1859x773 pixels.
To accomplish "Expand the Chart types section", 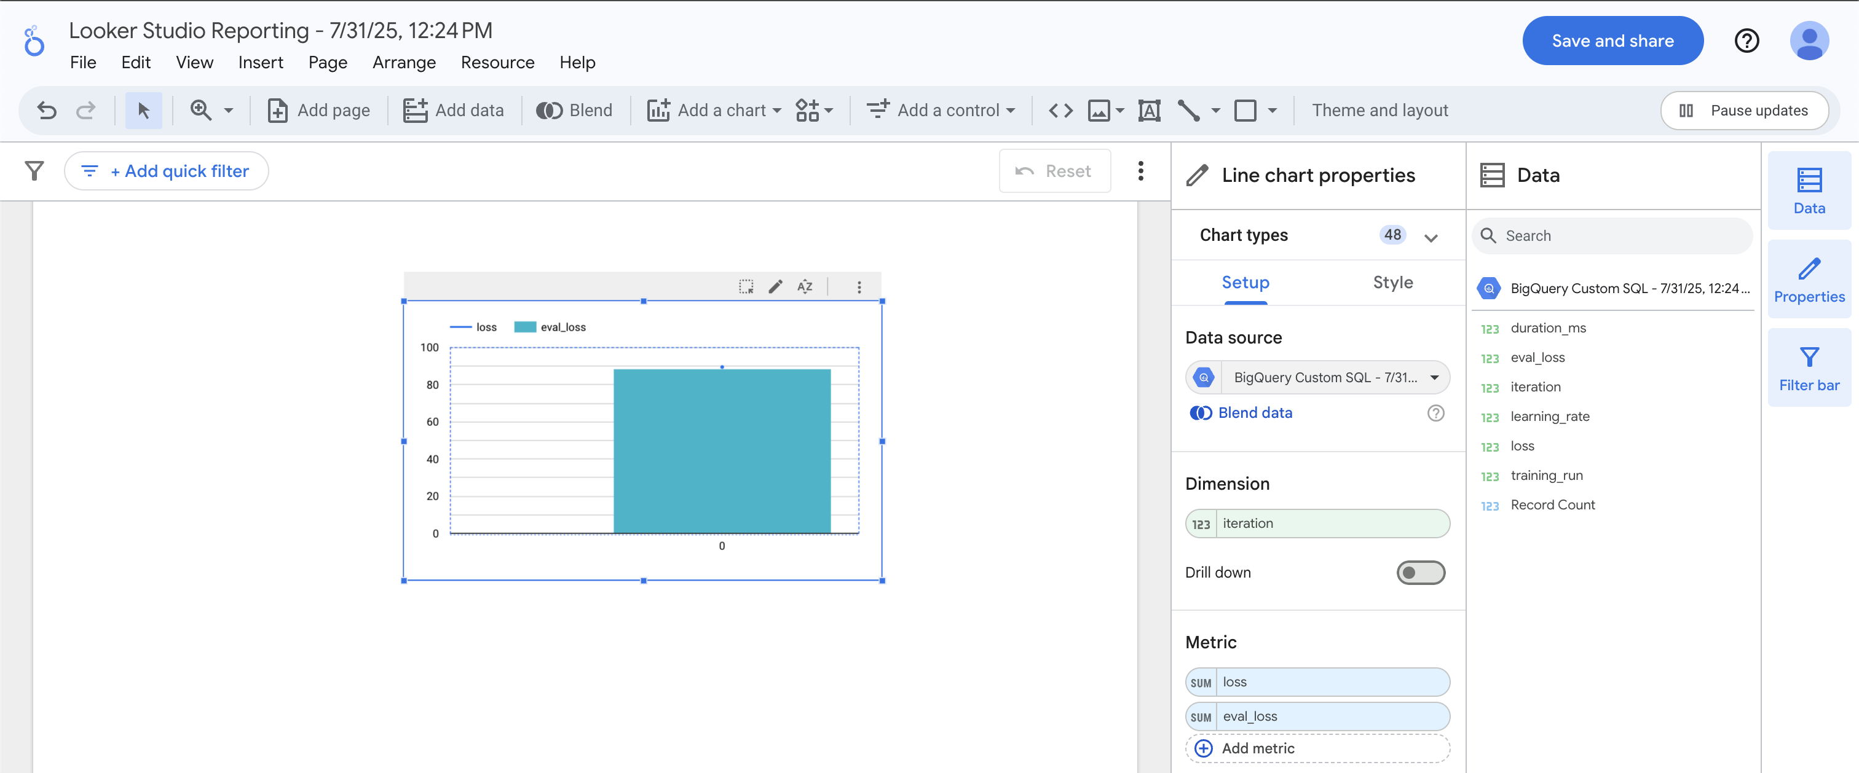I will pos(1431,237).
